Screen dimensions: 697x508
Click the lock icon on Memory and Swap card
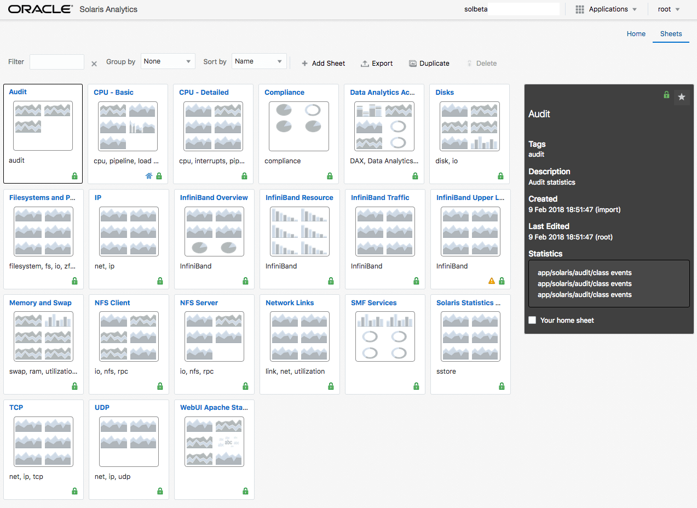coord(74,386)
